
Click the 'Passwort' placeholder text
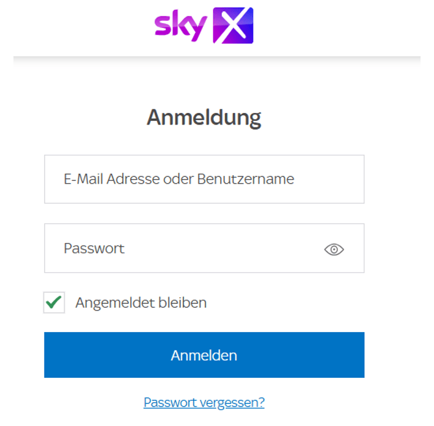click(94, 248)
